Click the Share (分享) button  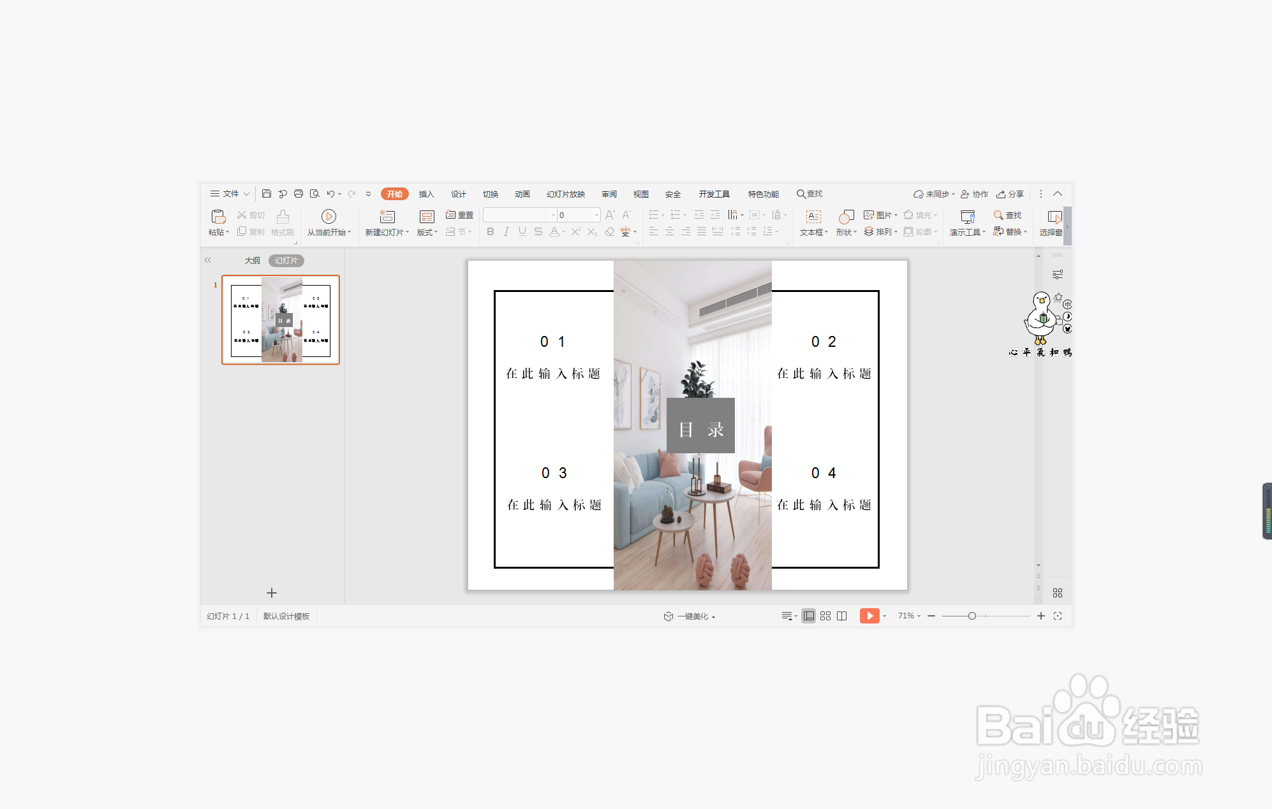(x=1010, y=194)
